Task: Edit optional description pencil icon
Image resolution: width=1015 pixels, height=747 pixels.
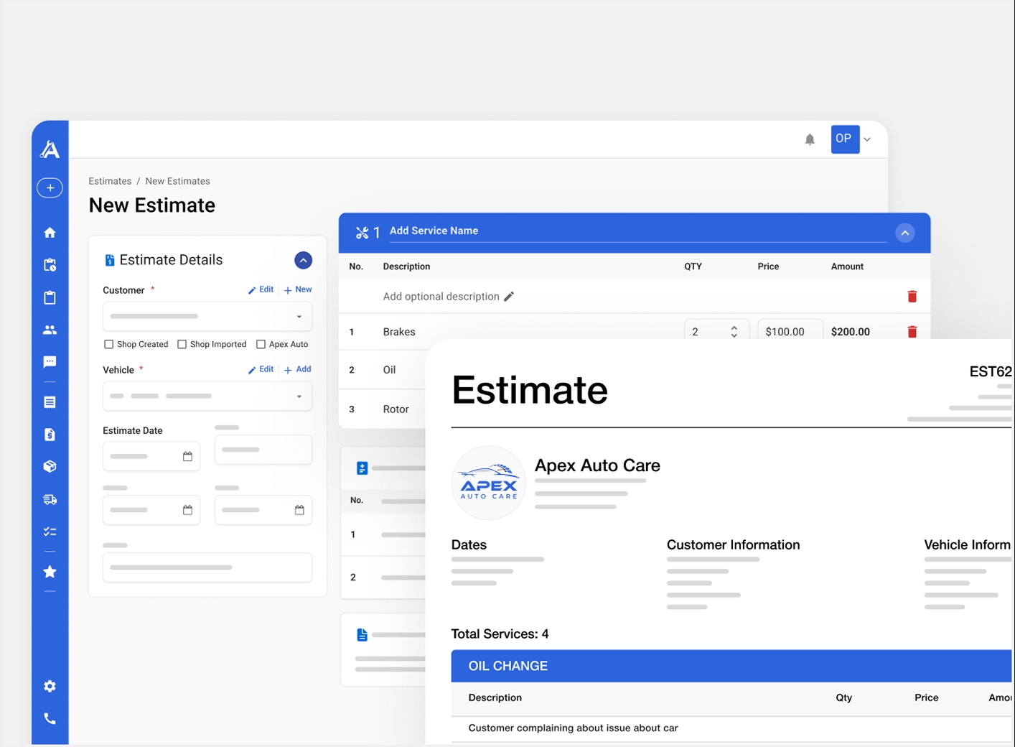Action: (509, 297)
